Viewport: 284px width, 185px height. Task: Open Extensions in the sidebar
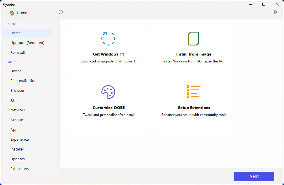coord(28,169)
